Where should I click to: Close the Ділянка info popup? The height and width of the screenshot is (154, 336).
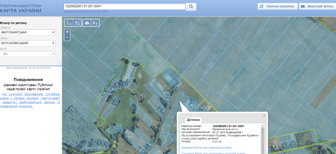(x=264, y=115)
